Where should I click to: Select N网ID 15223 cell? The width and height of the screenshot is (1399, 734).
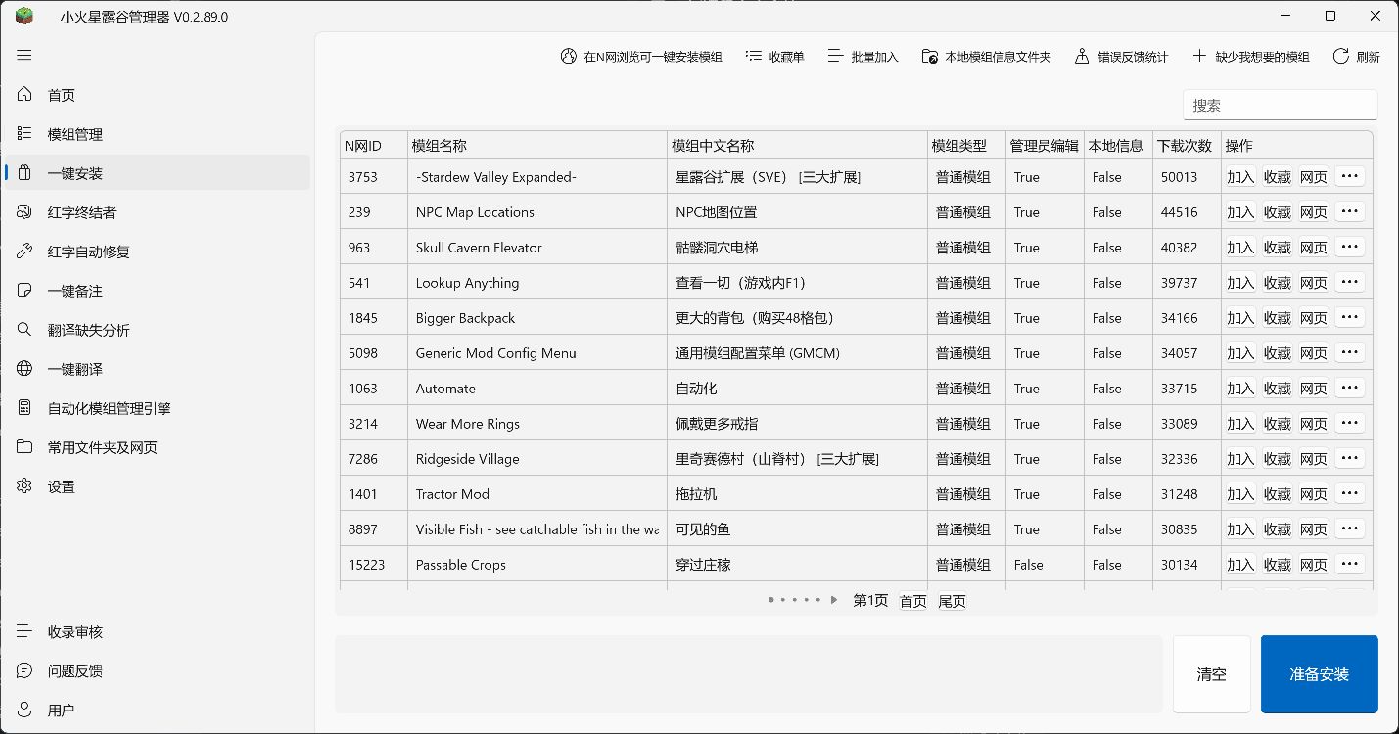373,565
